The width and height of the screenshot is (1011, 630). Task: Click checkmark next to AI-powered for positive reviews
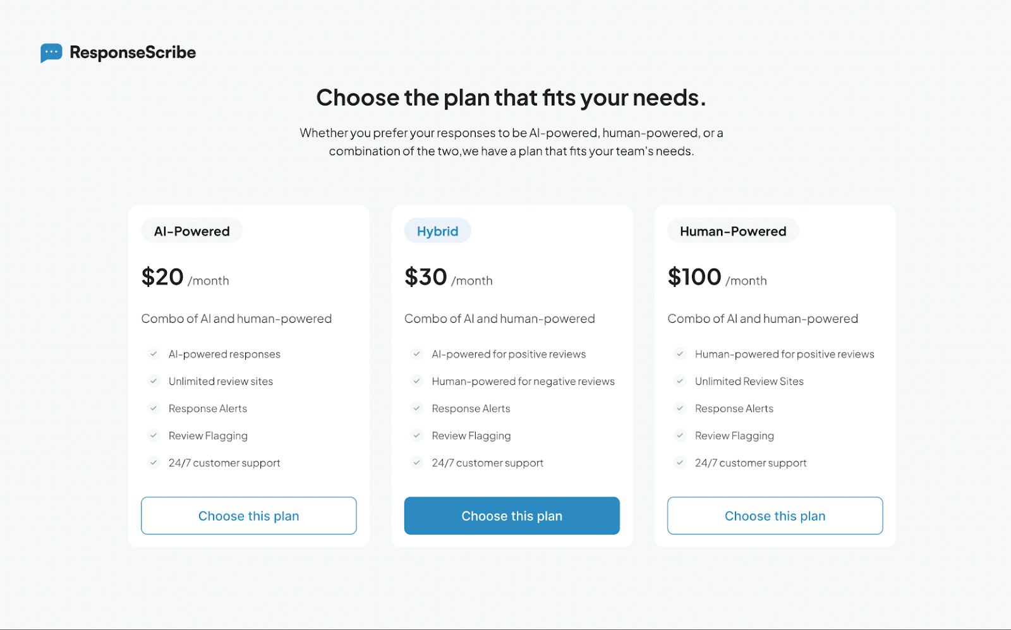click(x=416, y=354)
